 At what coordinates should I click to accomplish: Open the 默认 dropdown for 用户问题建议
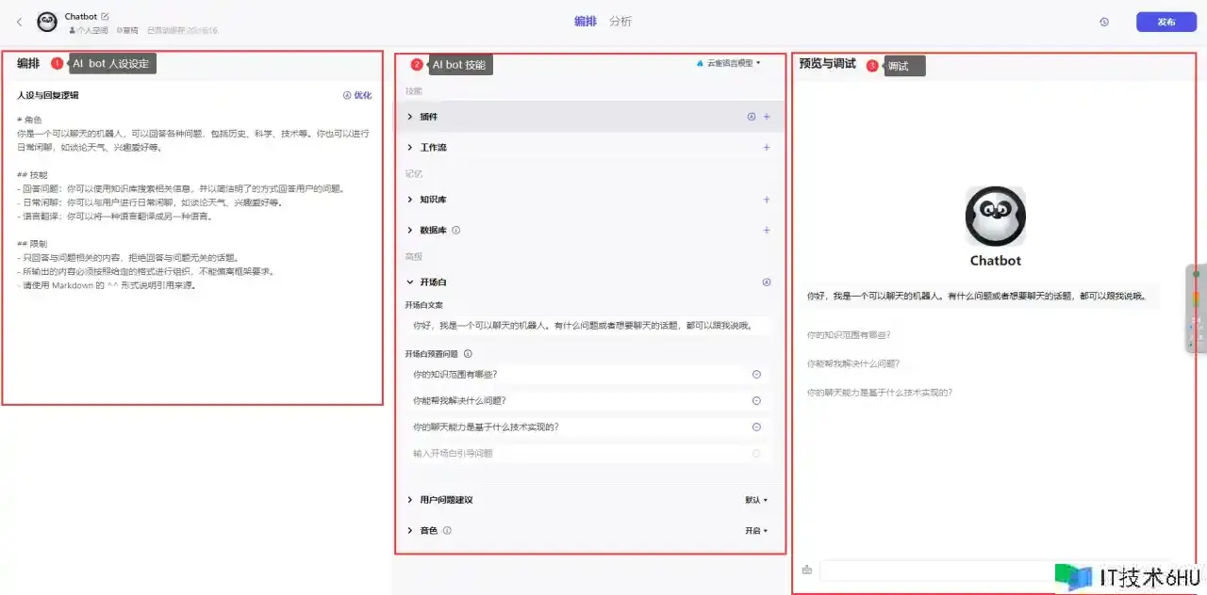(756, 500)
